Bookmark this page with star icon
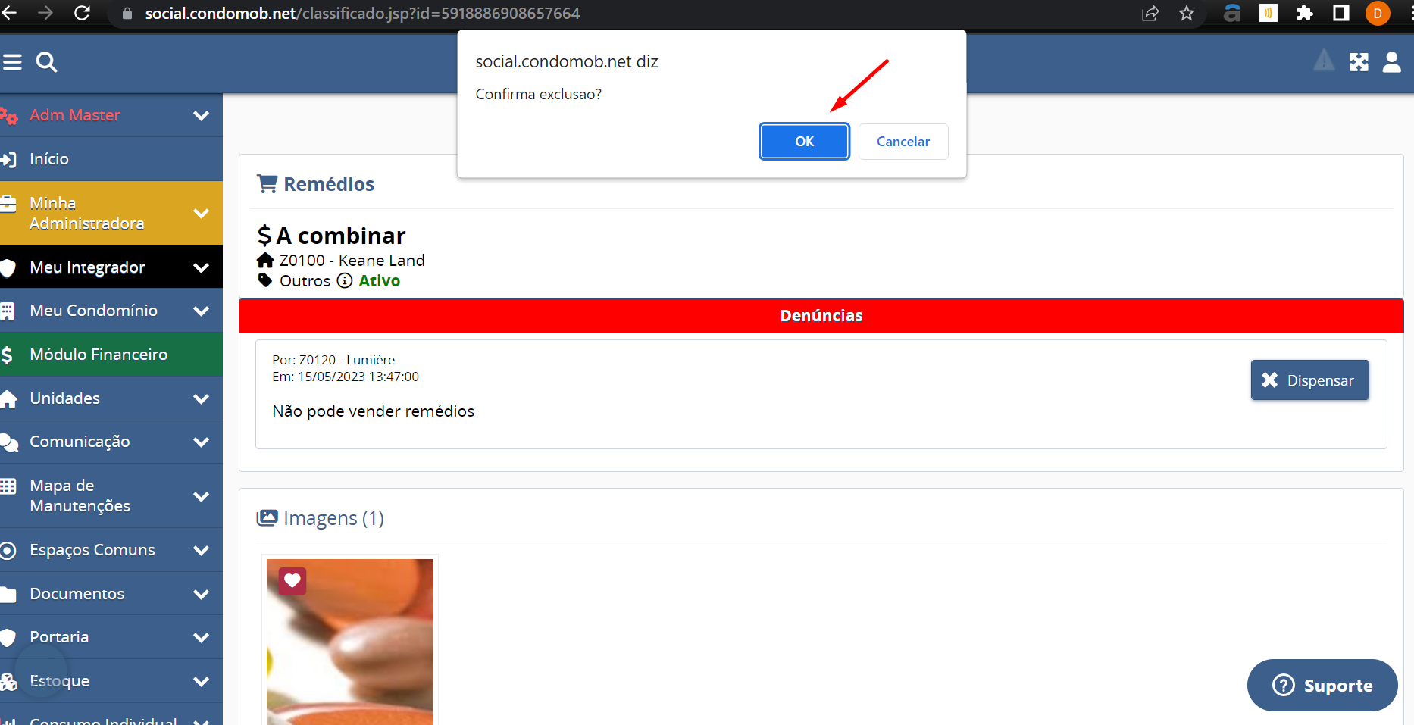The width and height of the screenshot is (1414, 725). 1187,14
